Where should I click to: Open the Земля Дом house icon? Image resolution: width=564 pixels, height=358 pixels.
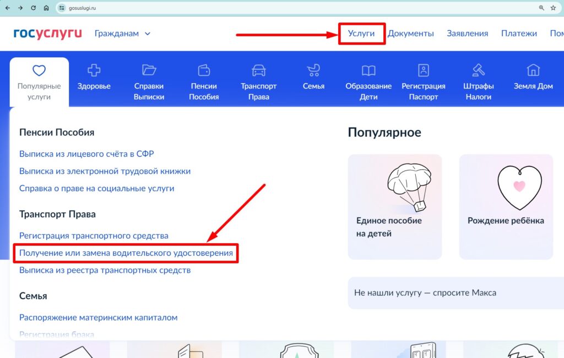533,70
